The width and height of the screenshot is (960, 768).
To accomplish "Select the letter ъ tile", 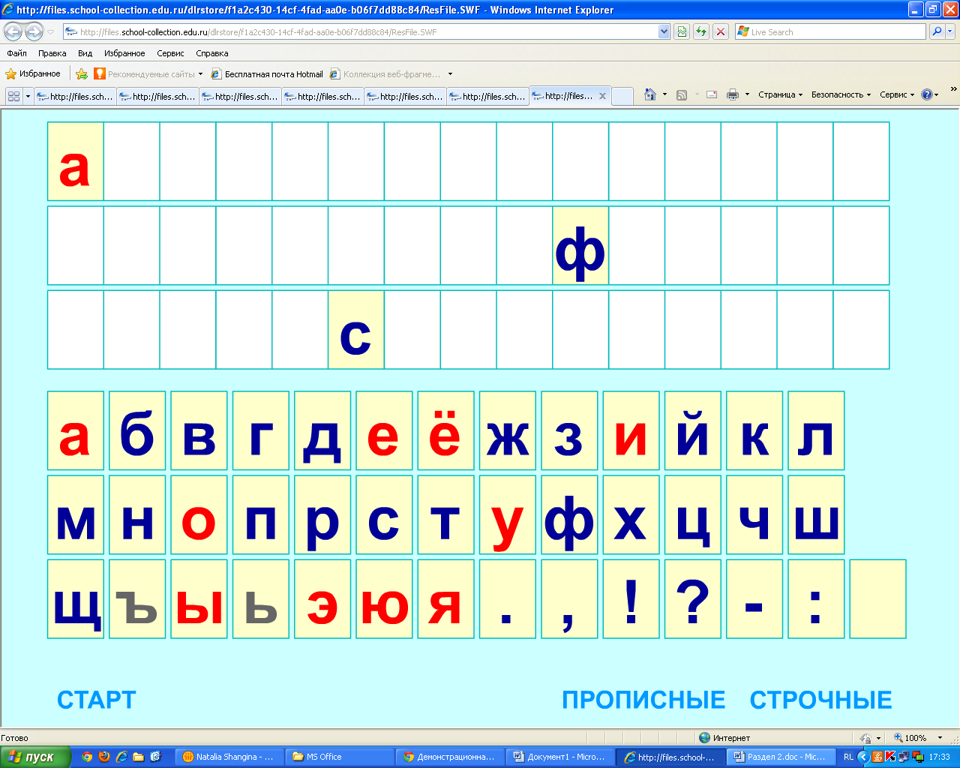I will tap(137, 598).
